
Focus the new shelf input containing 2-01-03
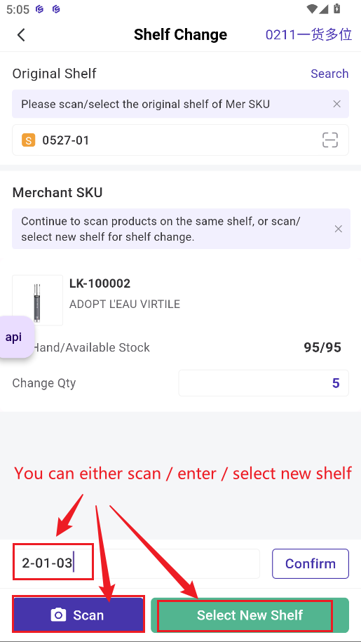click(x=136, y=563)
